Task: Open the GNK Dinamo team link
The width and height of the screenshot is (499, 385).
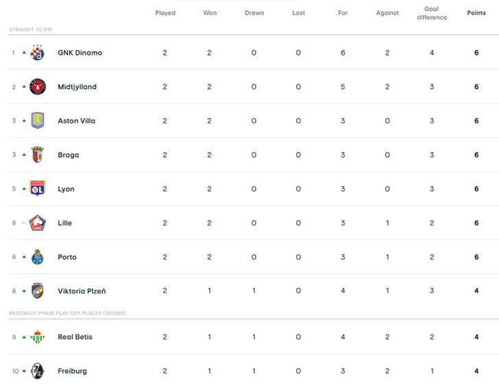Action: (80, 53)
